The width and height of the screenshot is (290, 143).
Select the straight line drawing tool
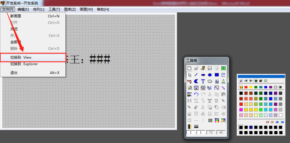(x=196, y=75)
